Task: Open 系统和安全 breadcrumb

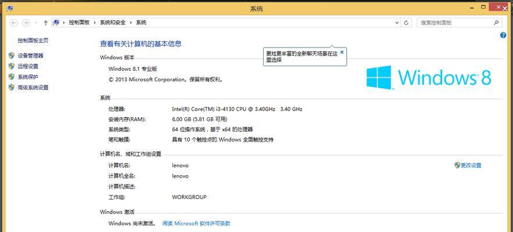Action: point(113,23)
